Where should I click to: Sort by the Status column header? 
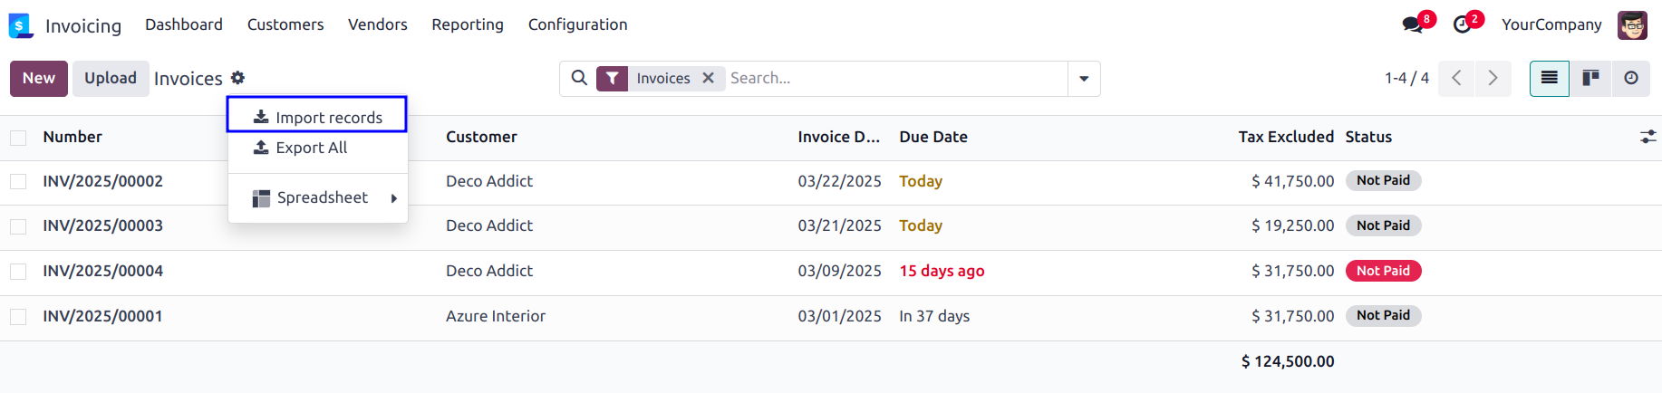1368,137
